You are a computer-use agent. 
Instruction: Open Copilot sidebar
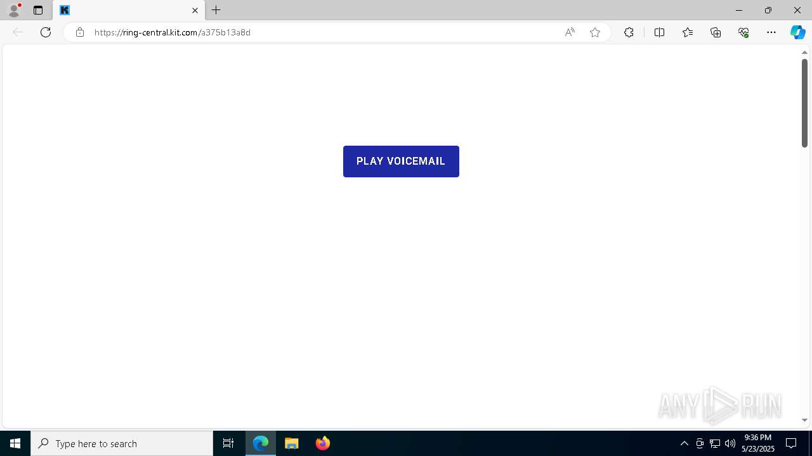click(x=797, y=32)
